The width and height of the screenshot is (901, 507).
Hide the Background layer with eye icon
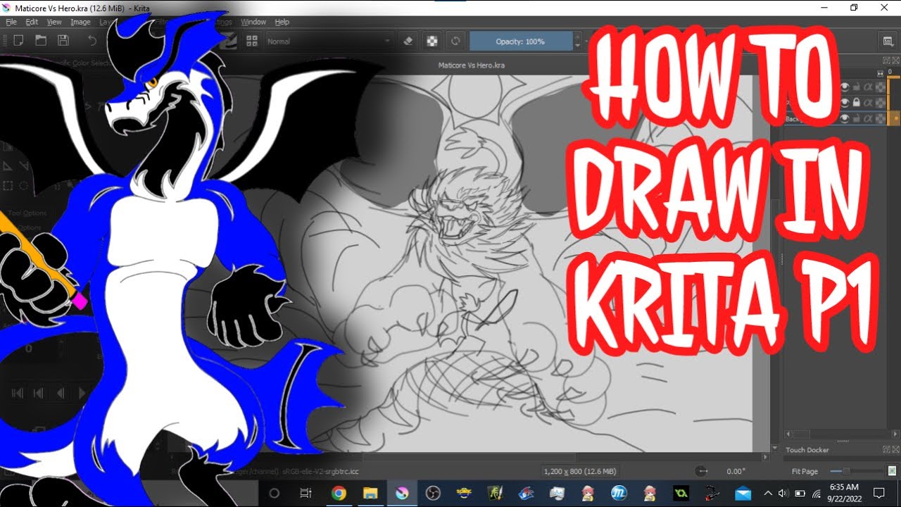click(x=845, y=120)
